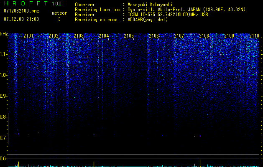Screen dimensions: 263x167
Task: Click the 0.8 frequency axis label
Action: [3, 117]
